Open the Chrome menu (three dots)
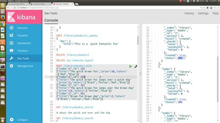The width and height of the screenshot is (220, 123). 218,8
